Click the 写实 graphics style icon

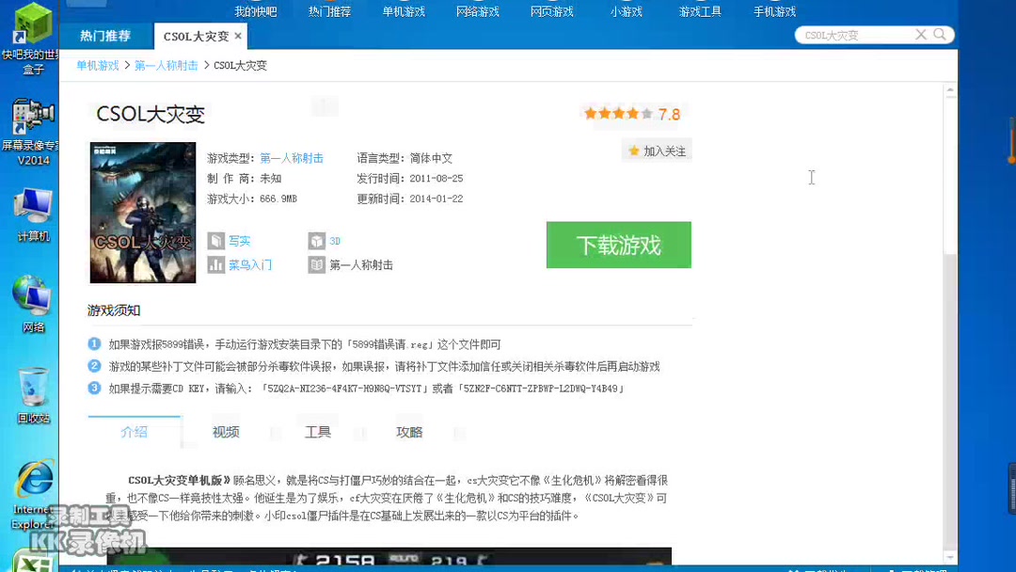[x=216, y=240]
